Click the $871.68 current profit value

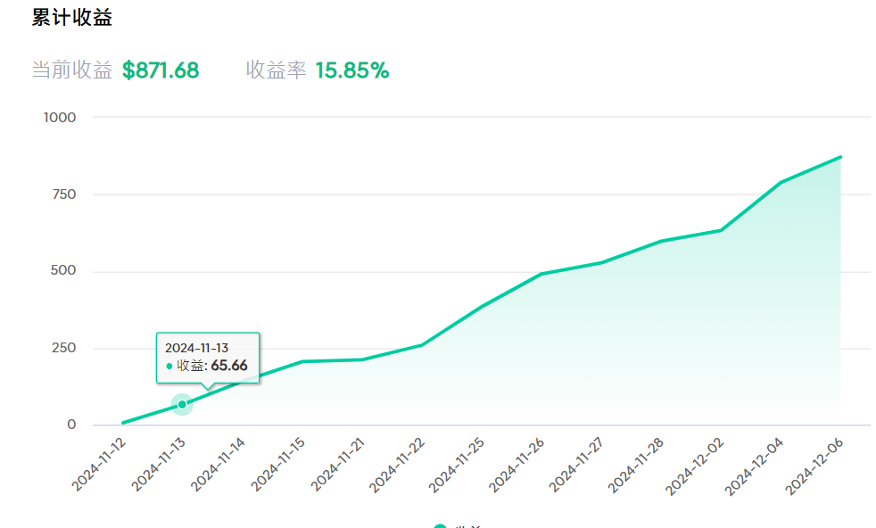(161, 70)
